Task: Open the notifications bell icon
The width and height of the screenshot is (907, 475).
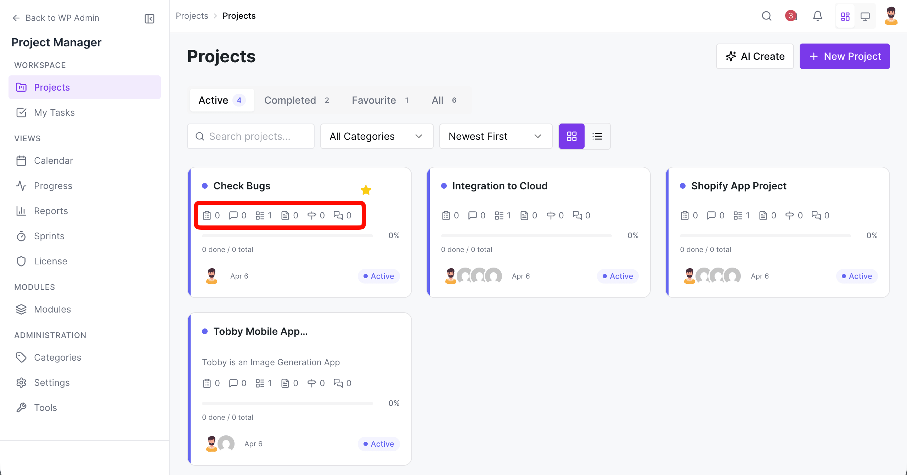Action: coord(818,16)
